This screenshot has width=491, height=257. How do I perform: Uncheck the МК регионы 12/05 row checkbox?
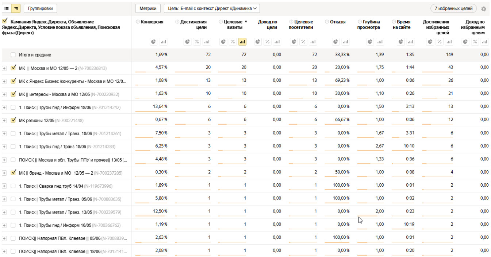14,120
